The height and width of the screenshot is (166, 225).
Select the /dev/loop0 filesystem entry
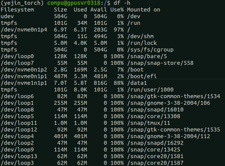[x=17, y=56]
